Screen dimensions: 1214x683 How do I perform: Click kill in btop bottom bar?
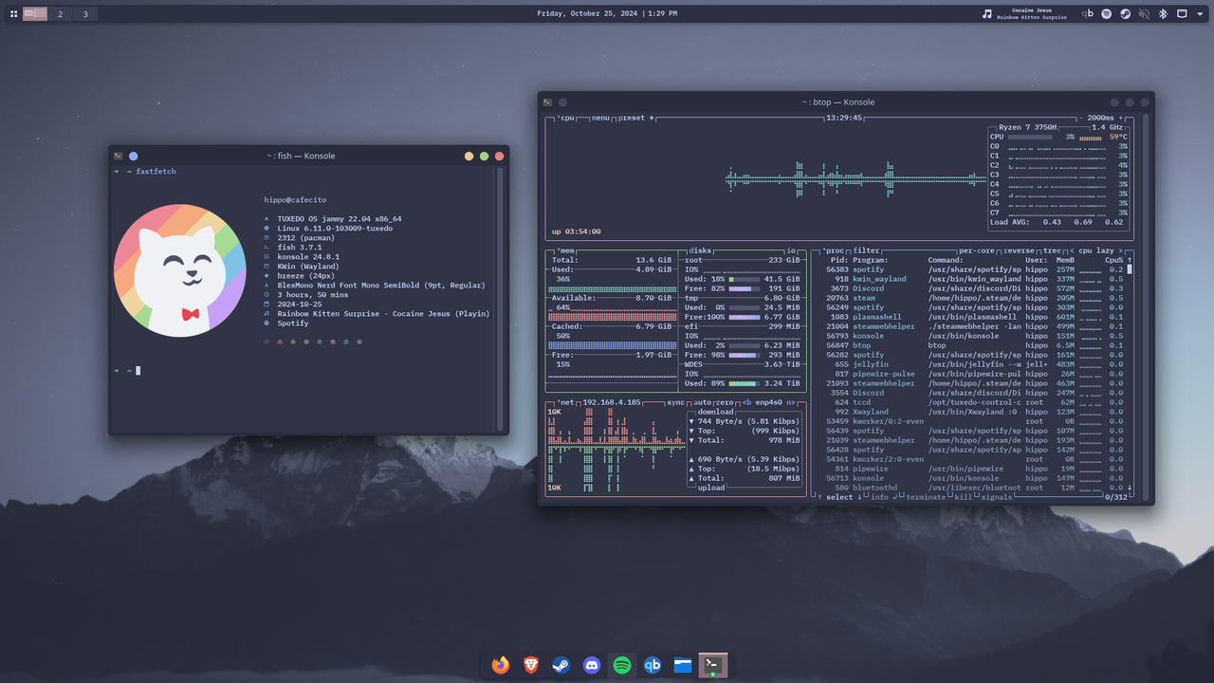(x=963, y=497)
